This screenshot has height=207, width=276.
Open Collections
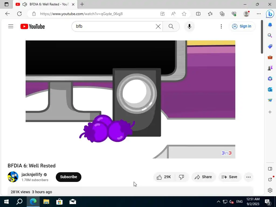[222, 14]
